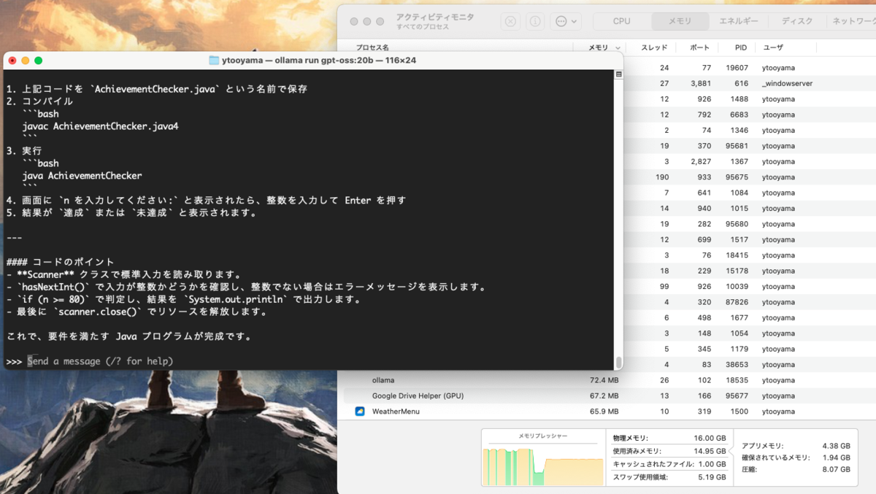Click the WeatherMenu app icon

pos(360,412)
